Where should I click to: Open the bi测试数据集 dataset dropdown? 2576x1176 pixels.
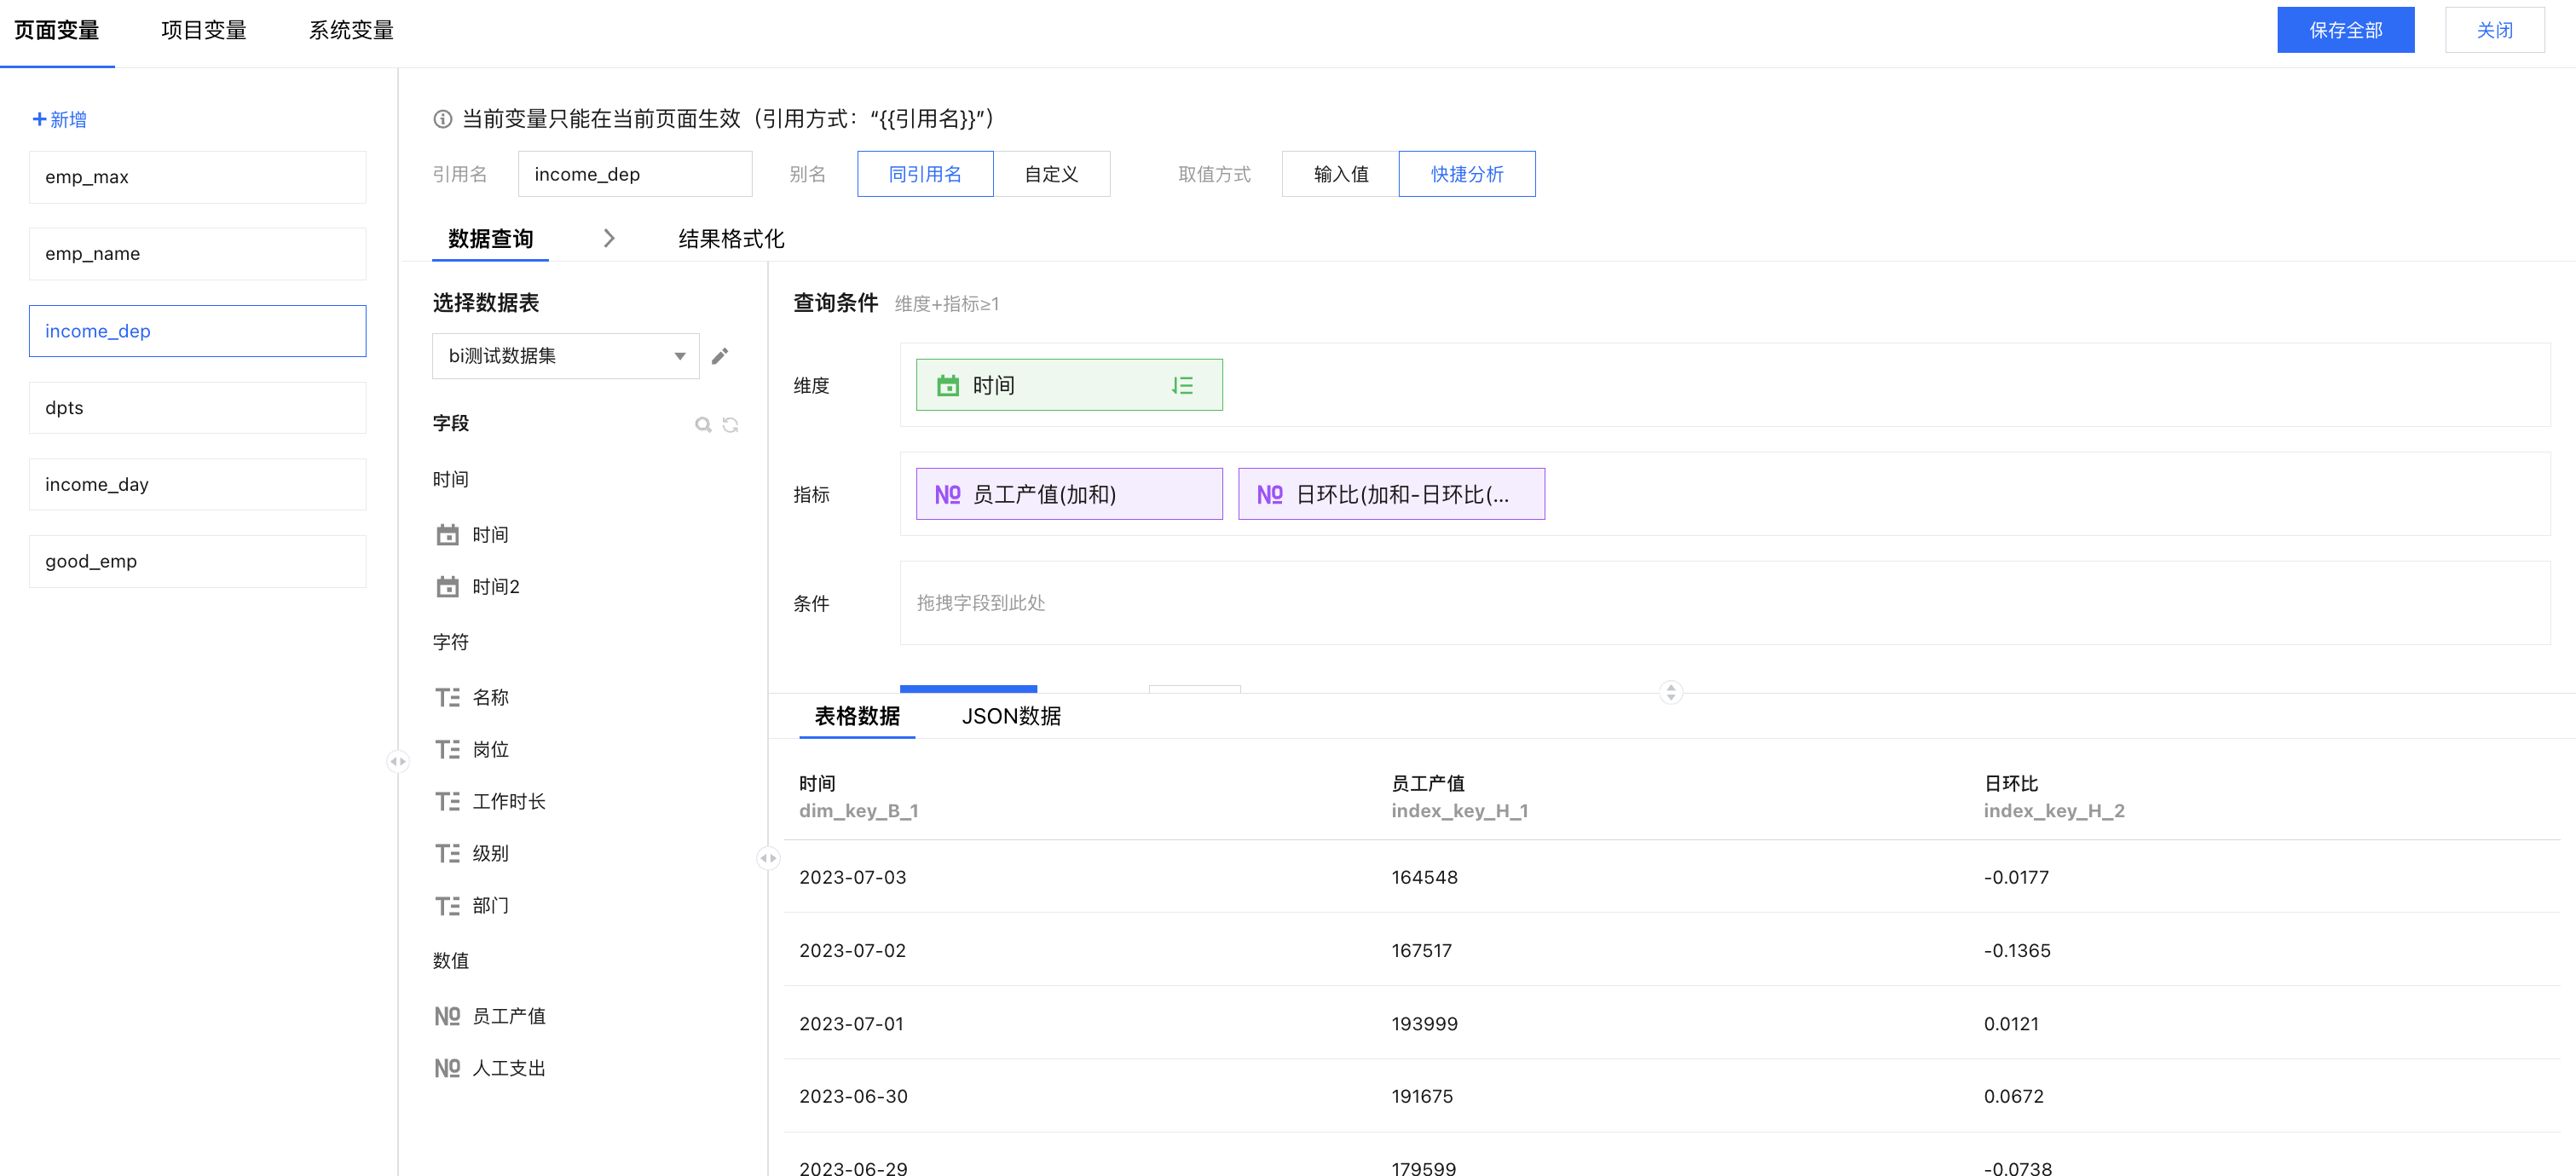click(x=565, y=356)
